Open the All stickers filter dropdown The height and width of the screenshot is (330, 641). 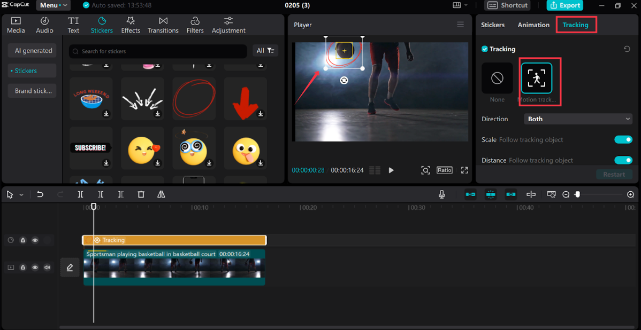[x=265, y=51]
